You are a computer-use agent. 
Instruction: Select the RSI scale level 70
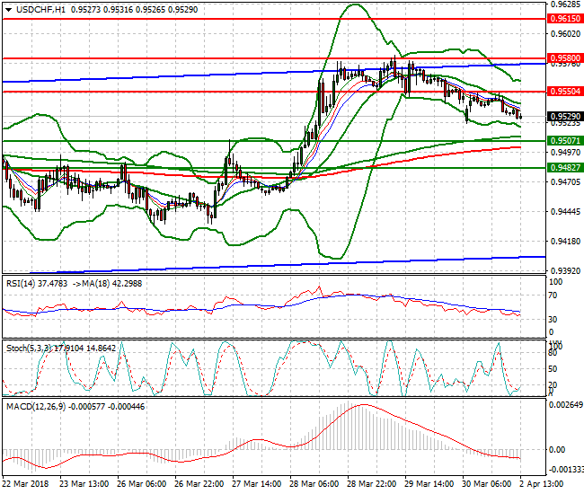click(553, 296)
